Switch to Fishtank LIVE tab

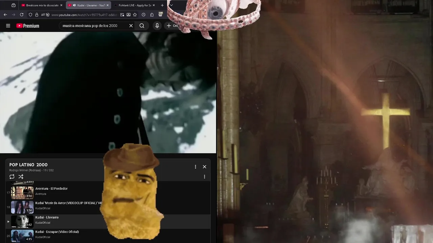click(135, 5)
